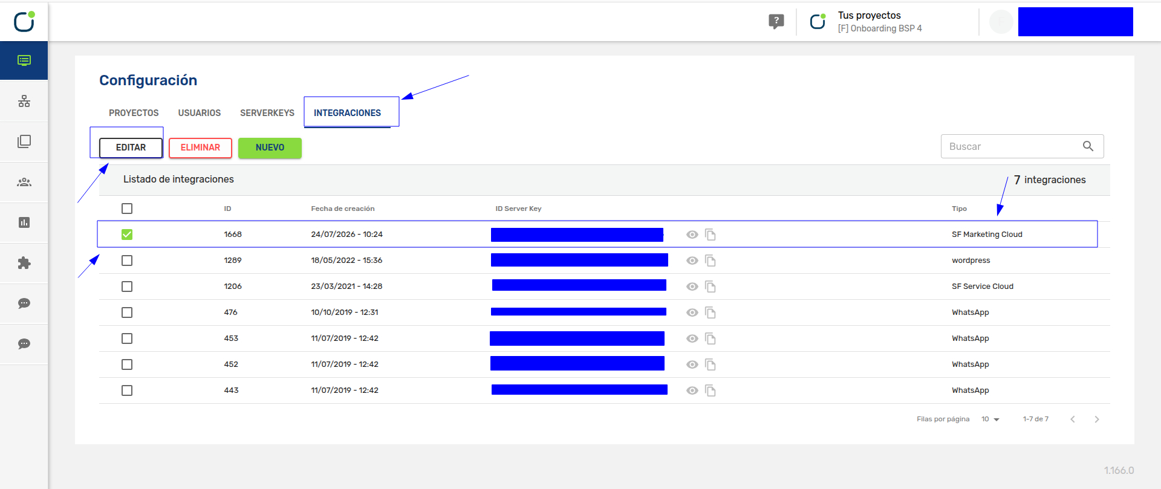Check the row 1206 checkbox

click(x=127, y=287)
